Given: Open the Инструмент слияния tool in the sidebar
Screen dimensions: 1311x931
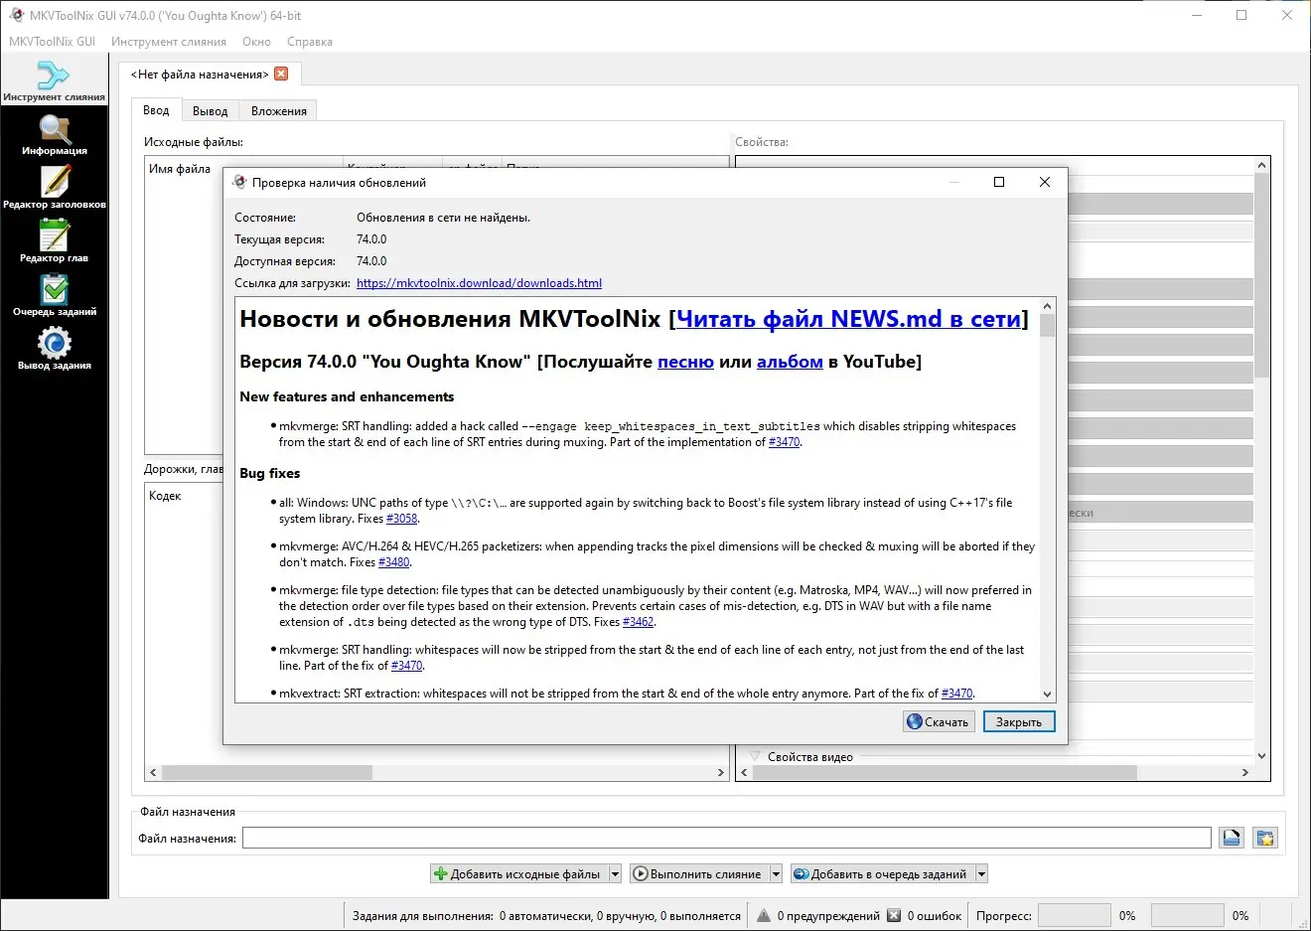Looking at the screenshot, I should pyautogui.click(x=54, y=81).
